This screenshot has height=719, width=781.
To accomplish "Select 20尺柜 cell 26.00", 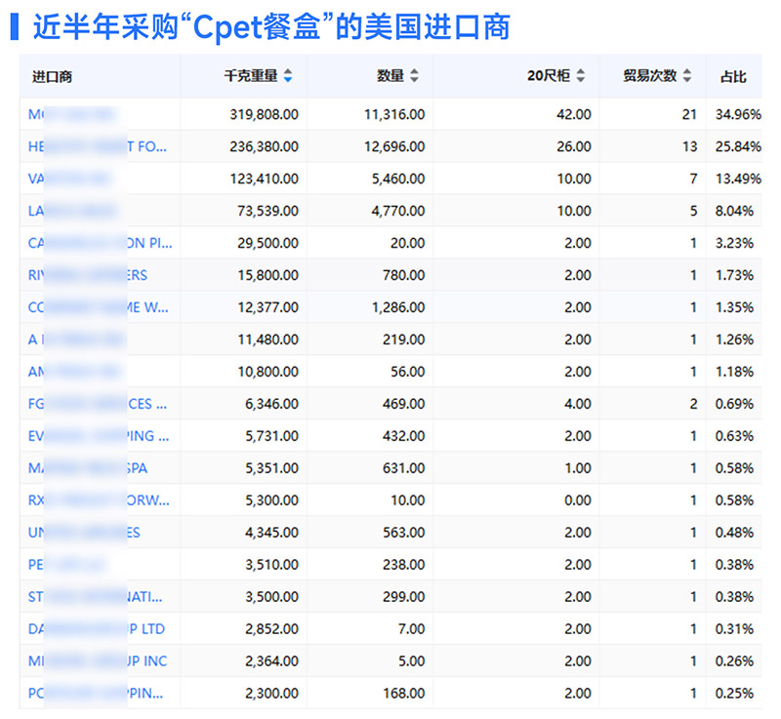I will [x=574, y=146].
